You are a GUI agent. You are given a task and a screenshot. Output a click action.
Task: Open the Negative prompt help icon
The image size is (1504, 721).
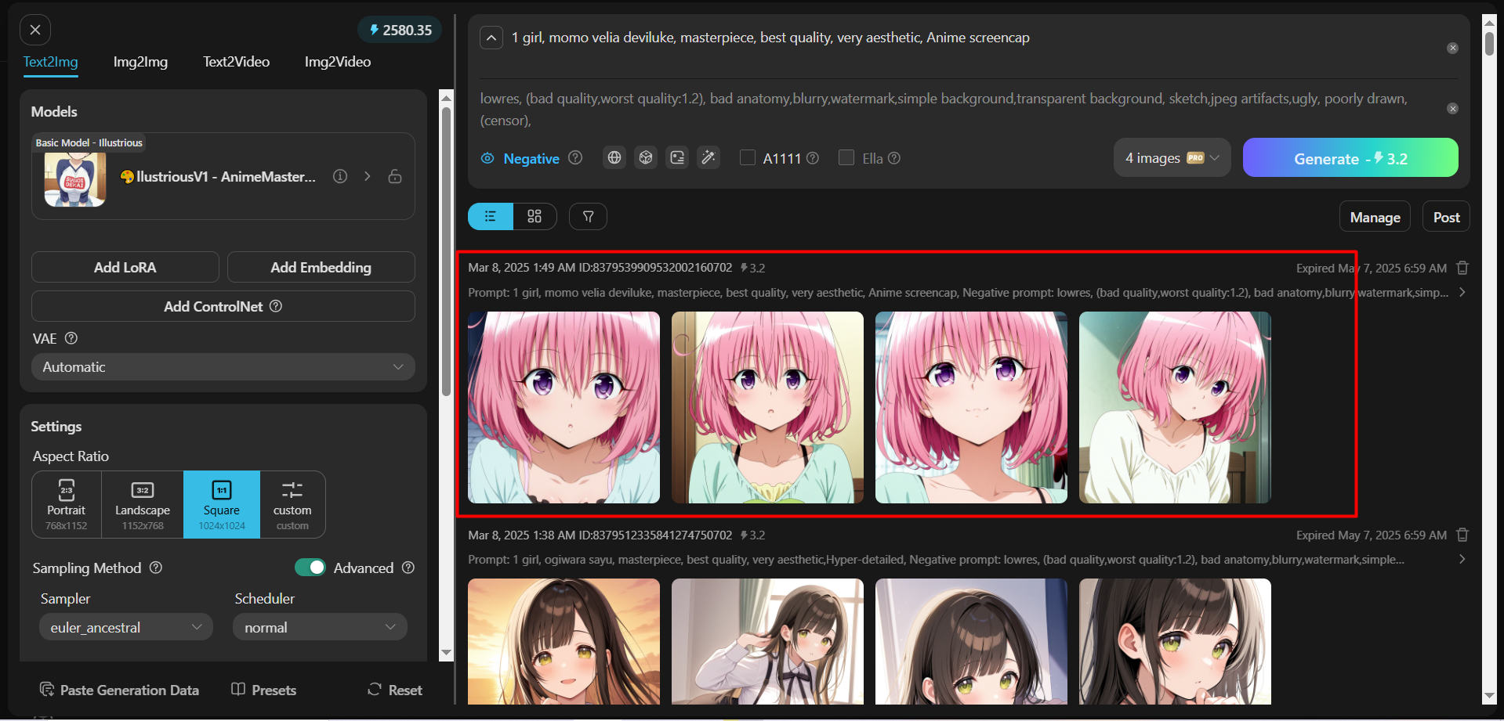click(x=575, y=157)
